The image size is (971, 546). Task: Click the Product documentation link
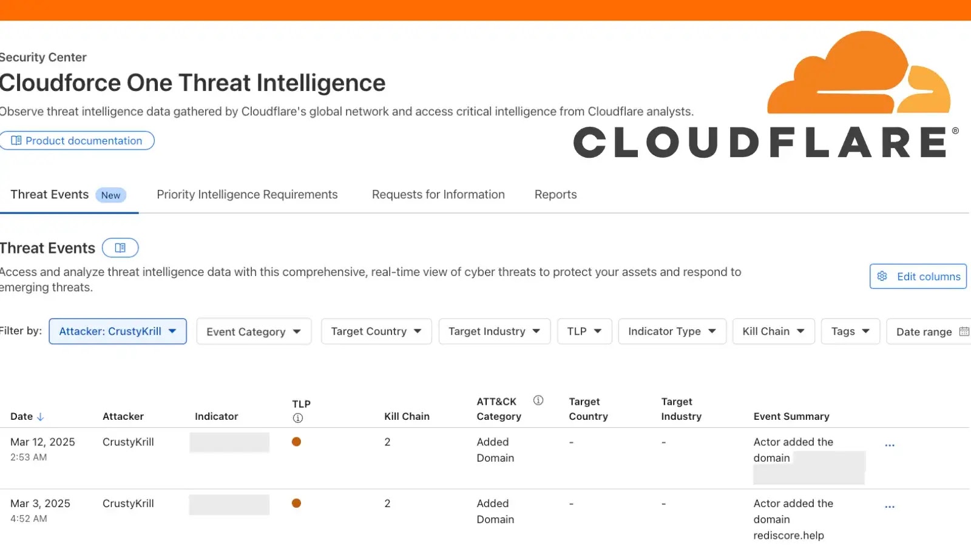click(77, 140)
